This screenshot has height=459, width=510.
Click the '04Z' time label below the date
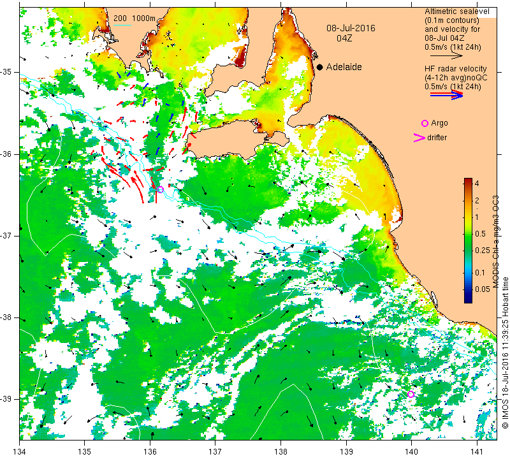(344, 38)
